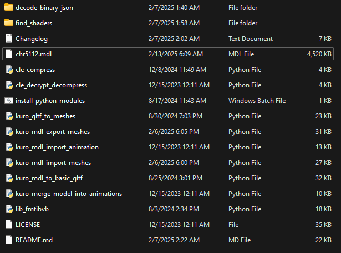Click the 2/7/2025 2:22 AM date

pos(174,240)
